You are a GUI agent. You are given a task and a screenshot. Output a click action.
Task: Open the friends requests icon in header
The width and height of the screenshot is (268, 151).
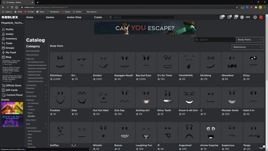(236, 17)
